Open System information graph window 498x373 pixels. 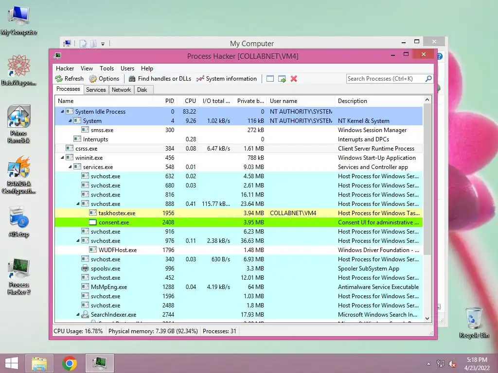[x=227, y=79]
